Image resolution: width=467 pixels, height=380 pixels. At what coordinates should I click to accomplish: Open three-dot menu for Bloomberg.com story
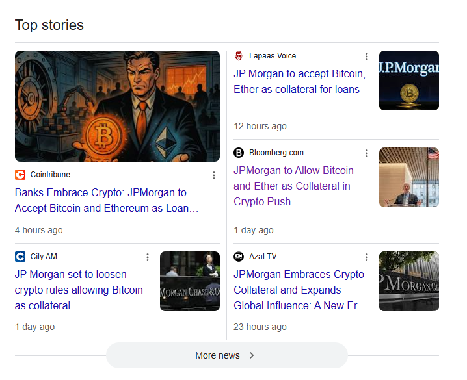367,153
